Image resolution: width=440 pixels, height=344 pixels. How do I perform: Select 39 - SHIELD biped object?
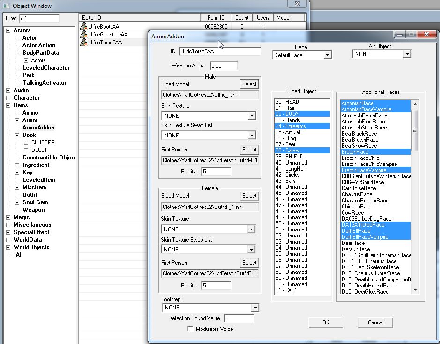point(302,157)
